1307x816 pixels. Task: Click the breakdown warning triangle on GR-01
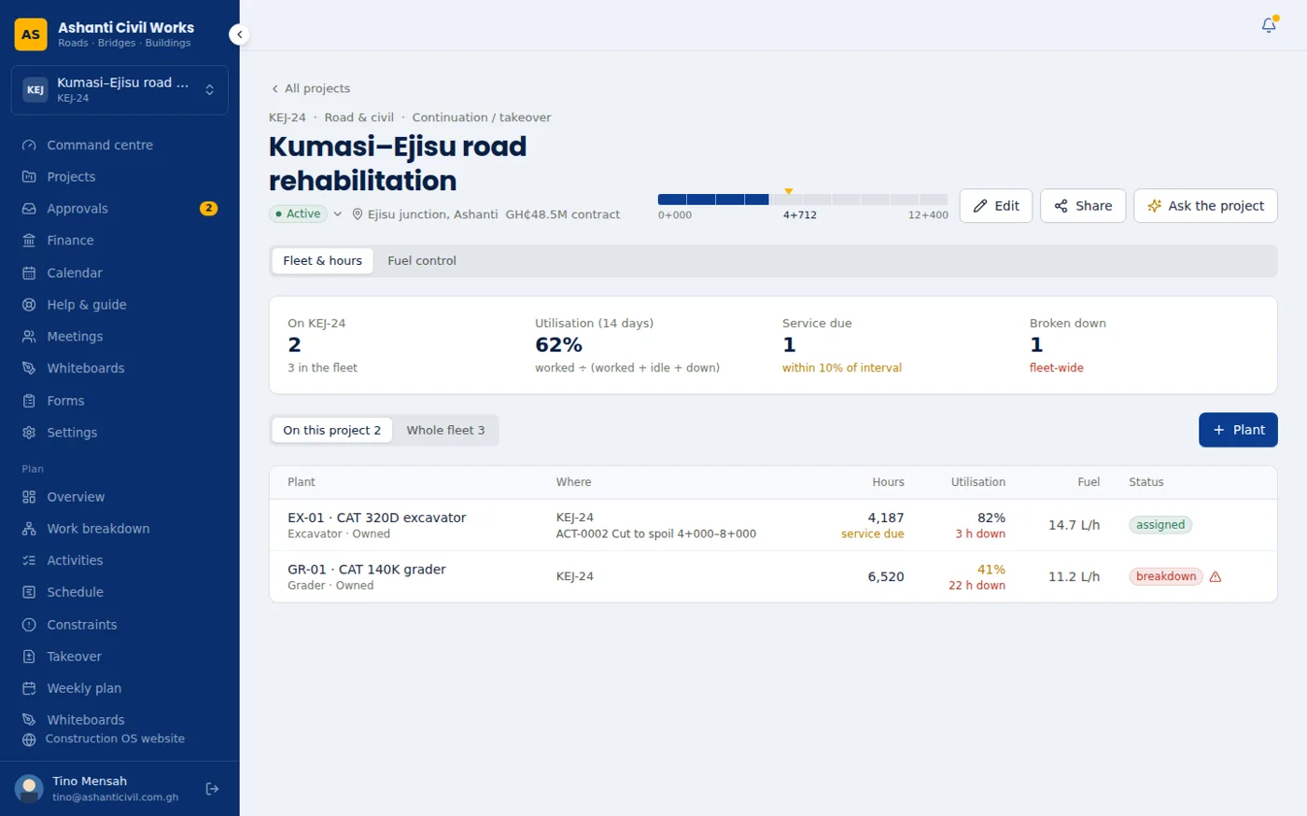1216,576
